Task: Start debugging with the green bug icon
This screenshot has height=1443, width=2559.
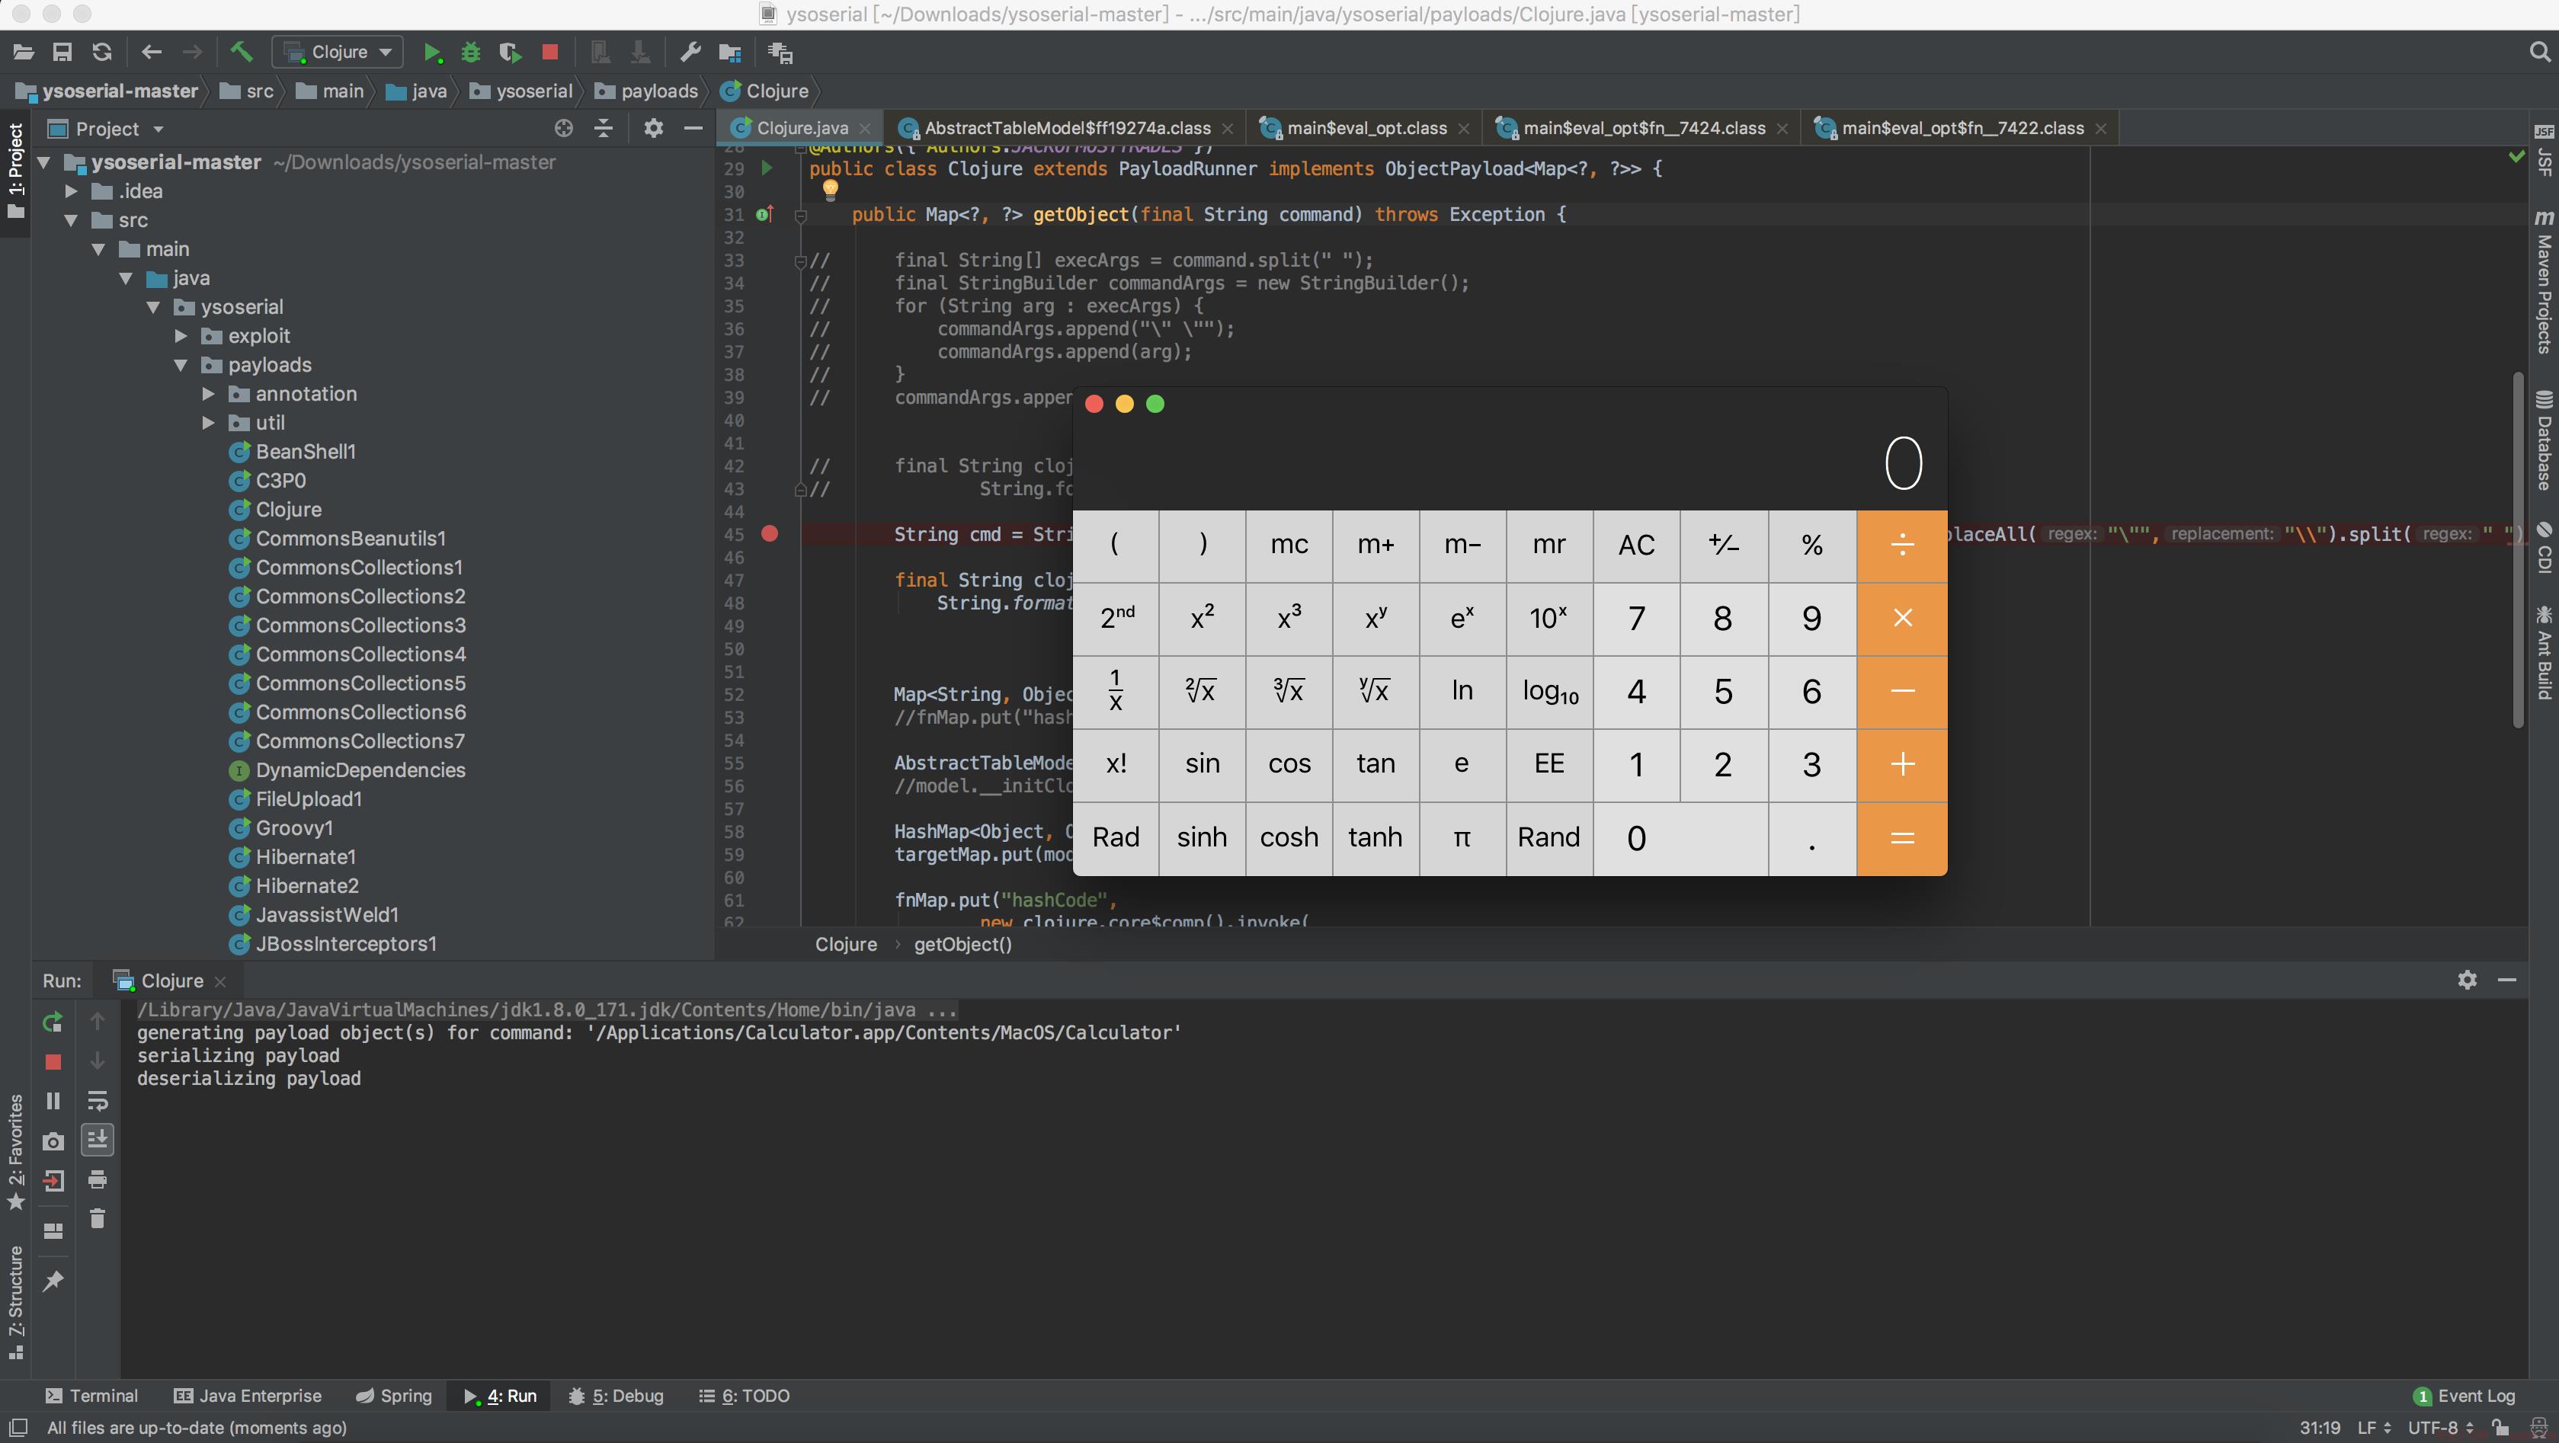Action: [x=471, y=52]
